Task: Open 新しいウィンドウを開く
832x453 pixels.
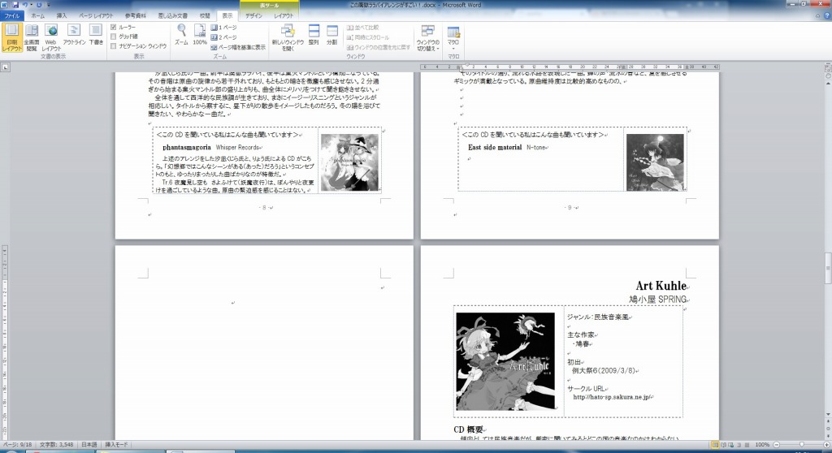Action: tap(288, 37)
